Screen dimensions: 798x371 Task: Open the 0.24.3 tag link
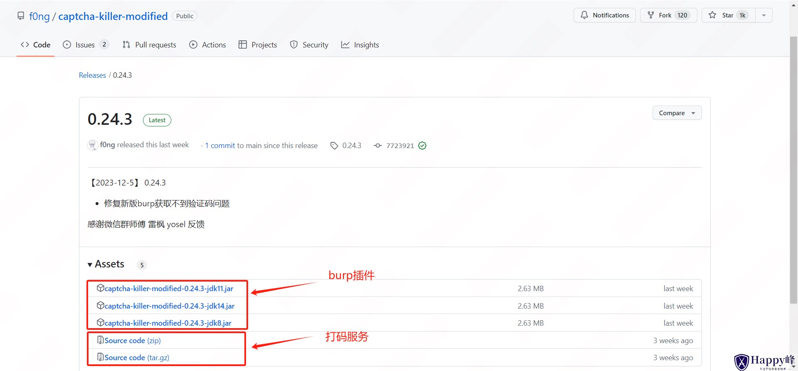[352, 146]
